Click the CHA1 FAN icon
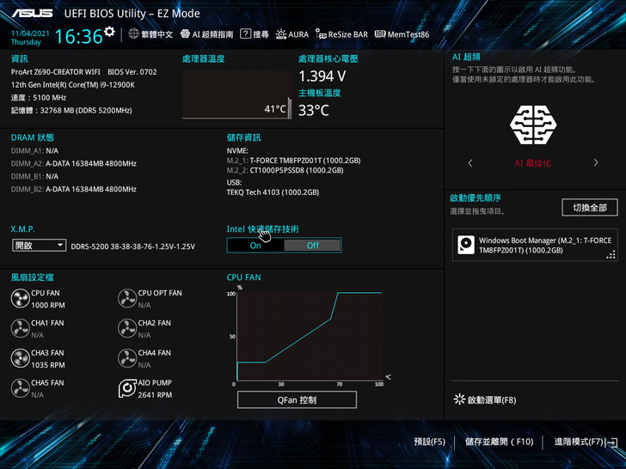This screenshot has width=626, height=469. (20, 328)
